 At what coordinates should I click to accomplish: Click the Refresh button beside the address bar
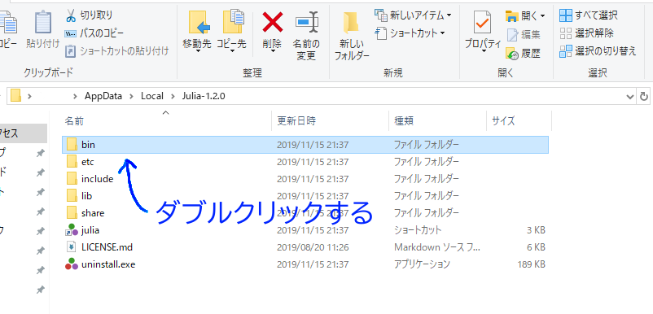644,97
